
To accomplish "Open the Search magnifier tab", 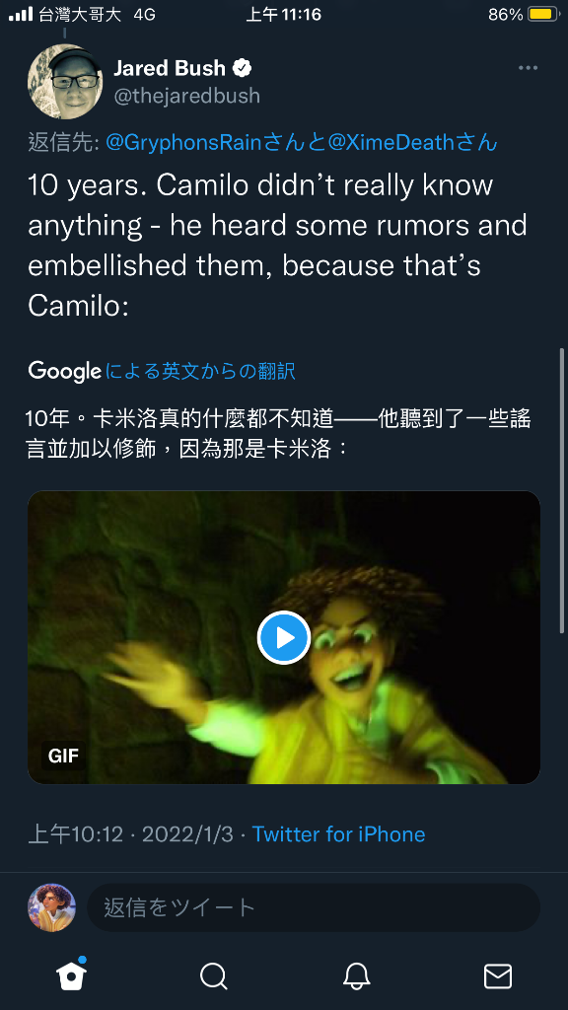I will [213, 976].
